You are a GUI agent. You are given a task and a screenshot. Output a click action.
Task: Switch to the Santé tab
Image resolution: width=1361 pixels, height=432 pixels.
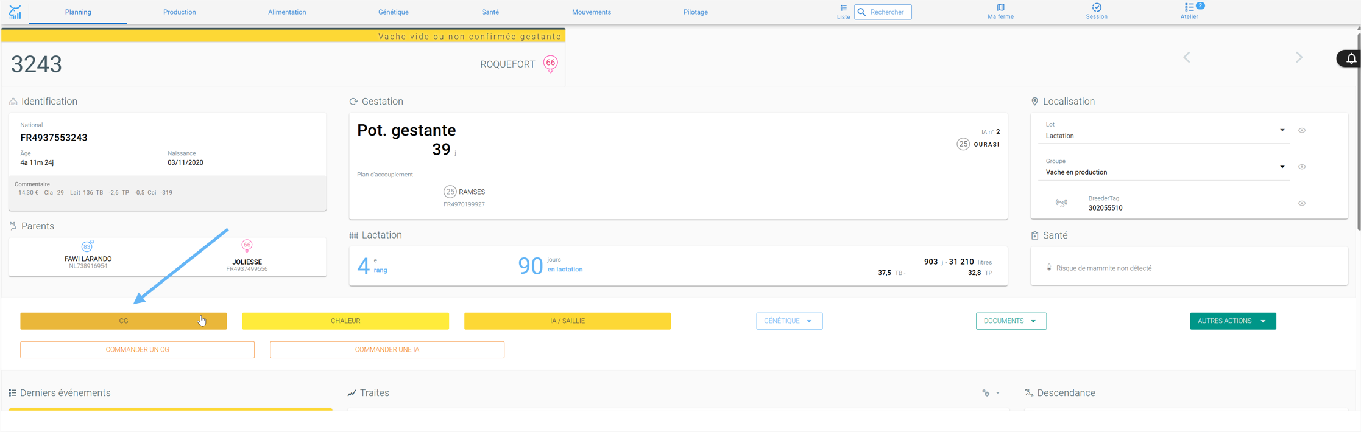[x=490, y=12]
